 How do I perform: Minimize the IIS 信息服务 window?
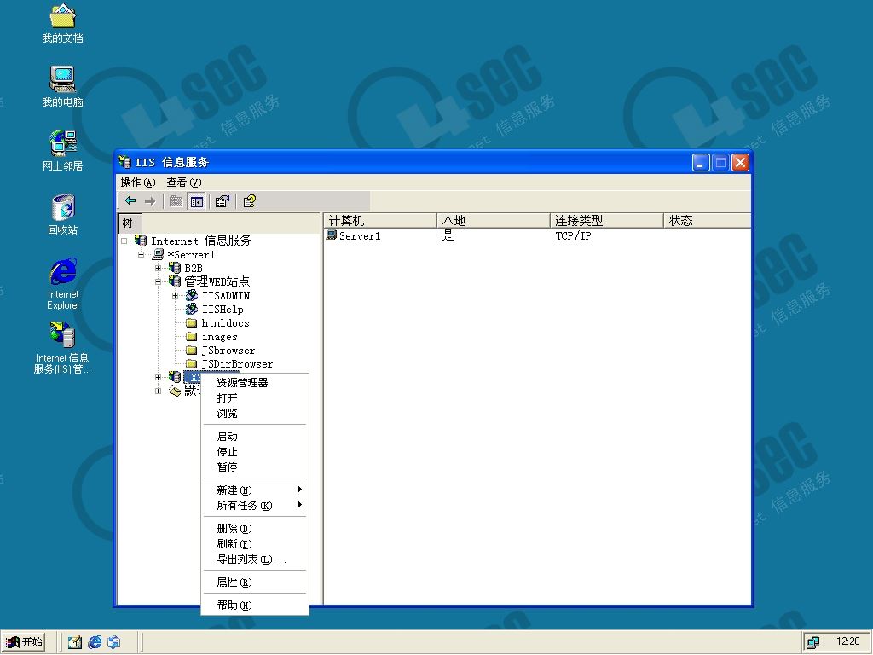(x=701, y=163)
